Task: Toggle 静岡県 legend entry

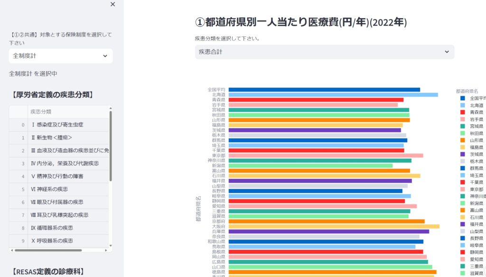Action: tap(472, 252)
